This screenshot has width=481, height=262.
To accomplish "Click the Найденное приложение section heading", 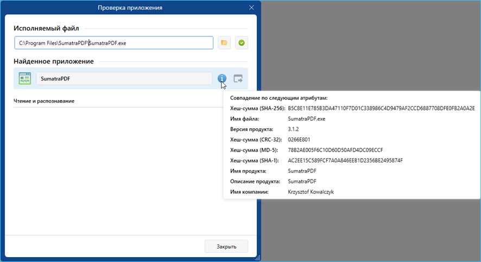I will coord(54,61).
